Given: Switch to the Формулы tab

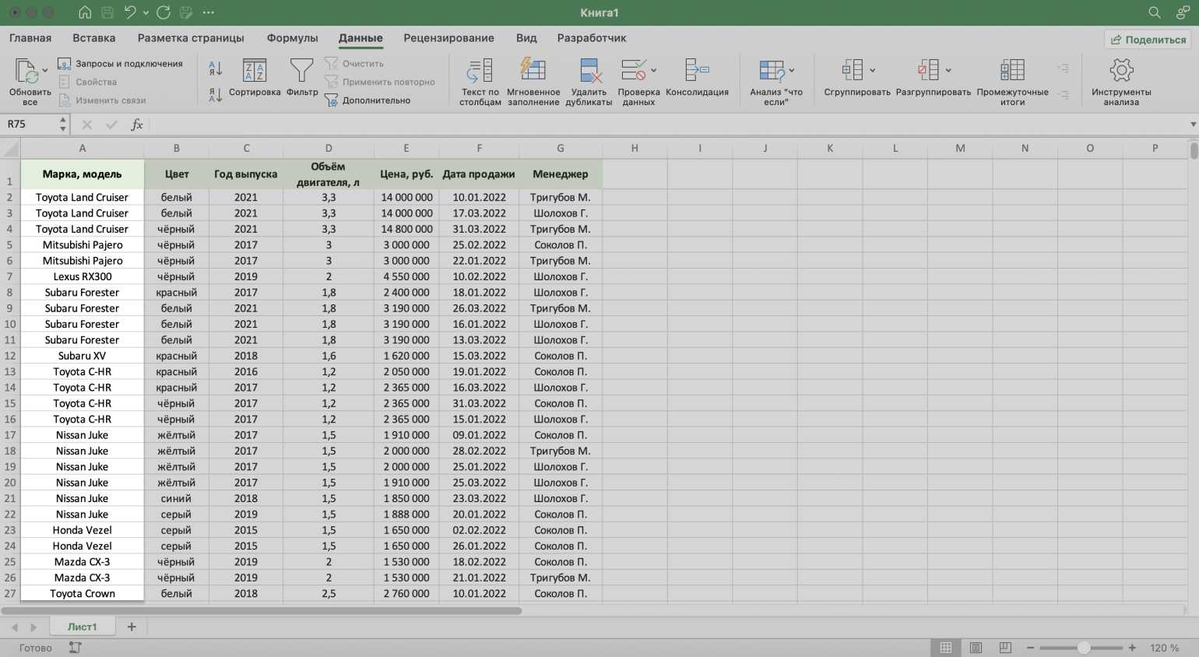Looking at the screenshot, I should pyautogui.click(x=292, y=38).
